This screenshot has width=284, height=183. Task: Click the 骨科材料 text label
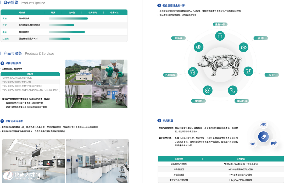click(x=241, y=101)
